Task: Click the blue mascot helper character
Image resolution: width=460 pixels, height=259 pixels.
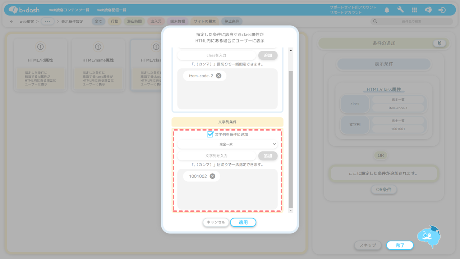Action: [x=429, y=236]
